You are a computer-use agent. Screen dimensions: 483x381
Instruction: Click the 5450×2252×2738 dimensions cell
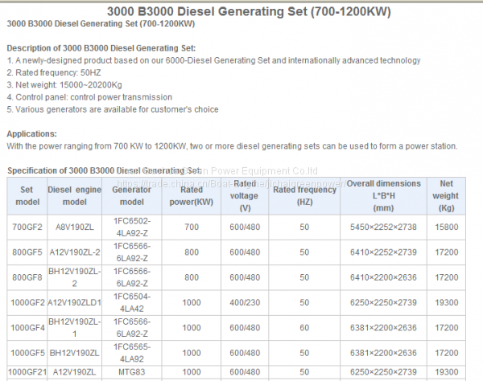383,228
